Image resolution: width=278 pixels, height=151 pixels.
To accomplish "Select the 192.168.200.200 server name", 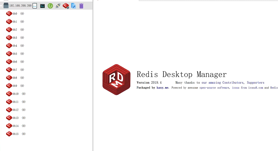I will click(20, 6).
